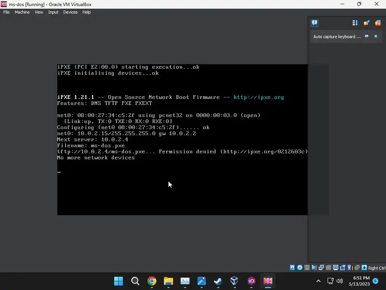This screenshot has width=386, height=290.
Task: Open Steam from the taskbar
Action: (218, 281)
